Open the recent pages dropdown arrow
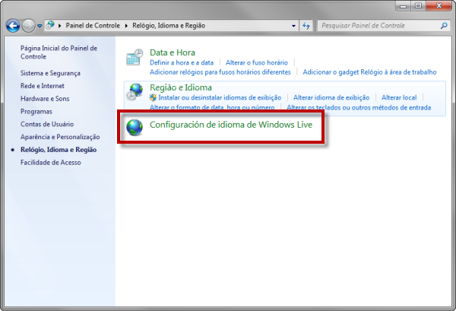 40,26
